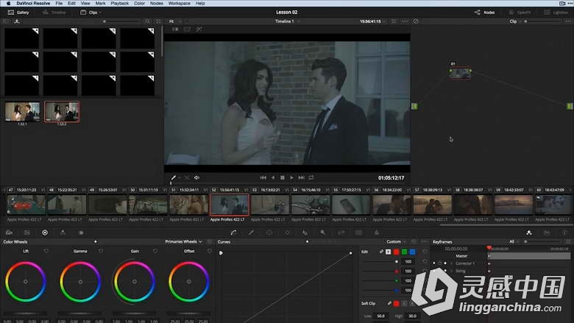The width and height of the screenshot is (574, 323).
Task: Open the Camera Raw palette
Action: point(9,233)
